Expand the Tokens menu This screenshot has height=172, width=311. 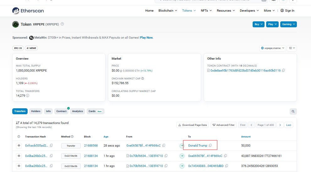189,11
